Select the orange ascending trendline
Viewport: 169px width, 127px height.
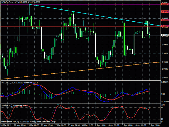(81, 71)
